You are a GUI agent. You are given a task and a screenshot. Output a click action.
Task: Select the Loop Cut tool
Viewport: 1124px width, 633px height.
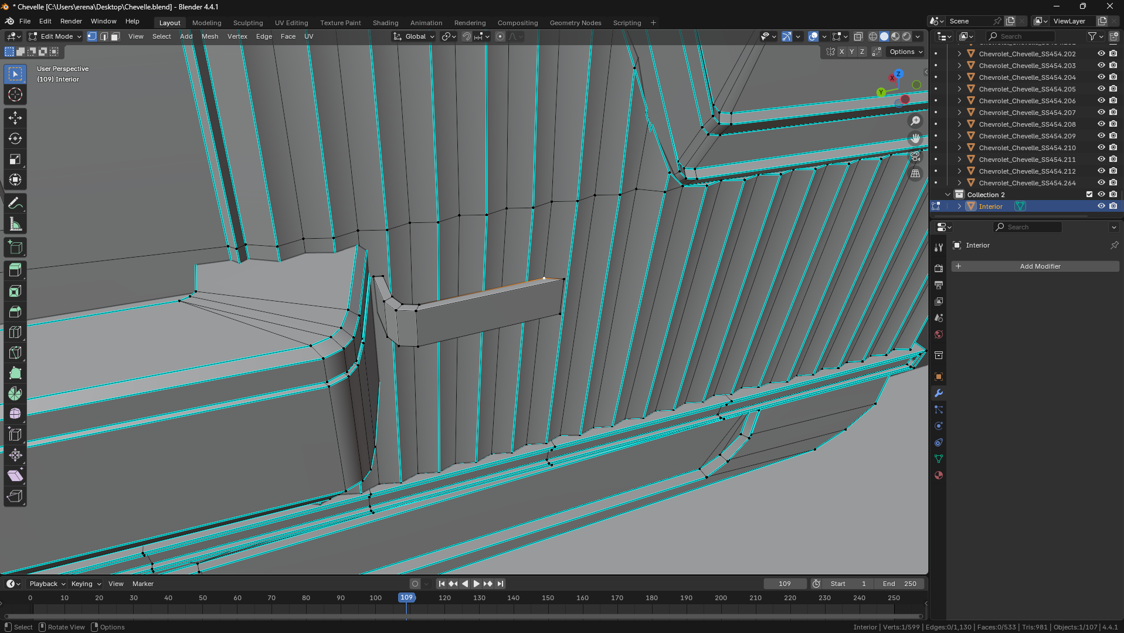coord(15,332)
